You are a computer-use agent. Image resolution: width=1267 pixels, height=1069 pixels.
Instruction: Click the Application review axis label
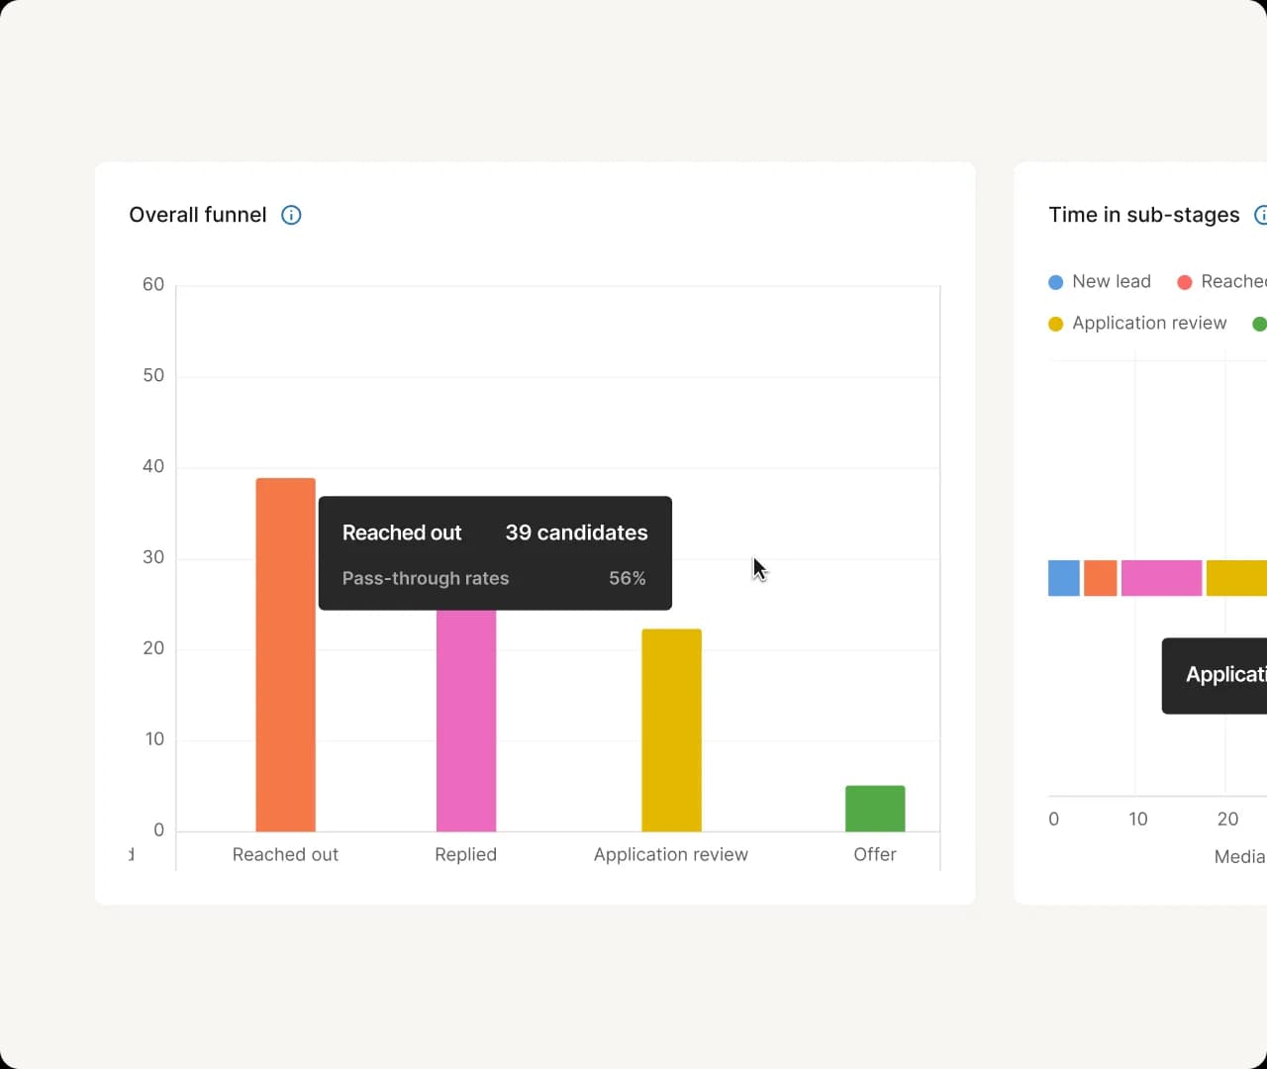[671, 854]
